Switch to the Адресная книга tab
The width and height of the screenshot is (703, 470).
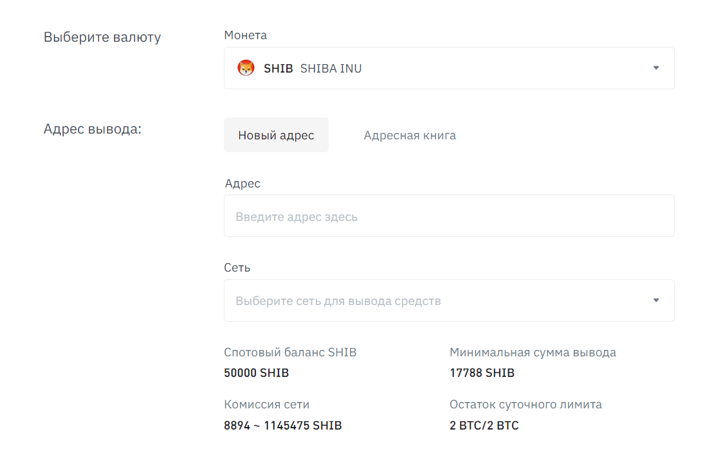coord(410,135)
